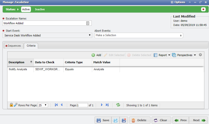Go to the last page of results

[x=107, y=105]
